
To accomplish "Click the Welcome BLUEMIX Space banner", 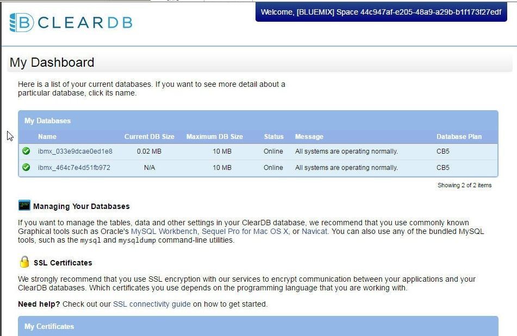I will tap(381, 12).
